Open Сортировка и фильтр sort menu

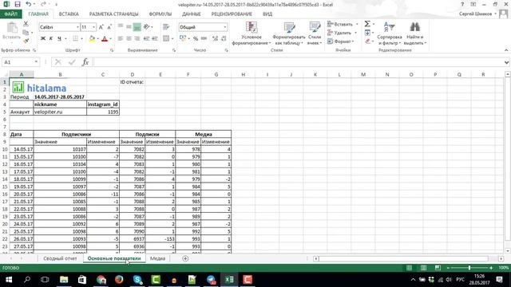(389, 33)
